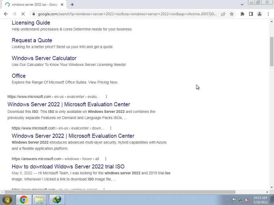This screenshot has height=205, width=274.
Task: Open first Windows Server 2022 Evaluation Center result
Action: [x=69, y=104]
